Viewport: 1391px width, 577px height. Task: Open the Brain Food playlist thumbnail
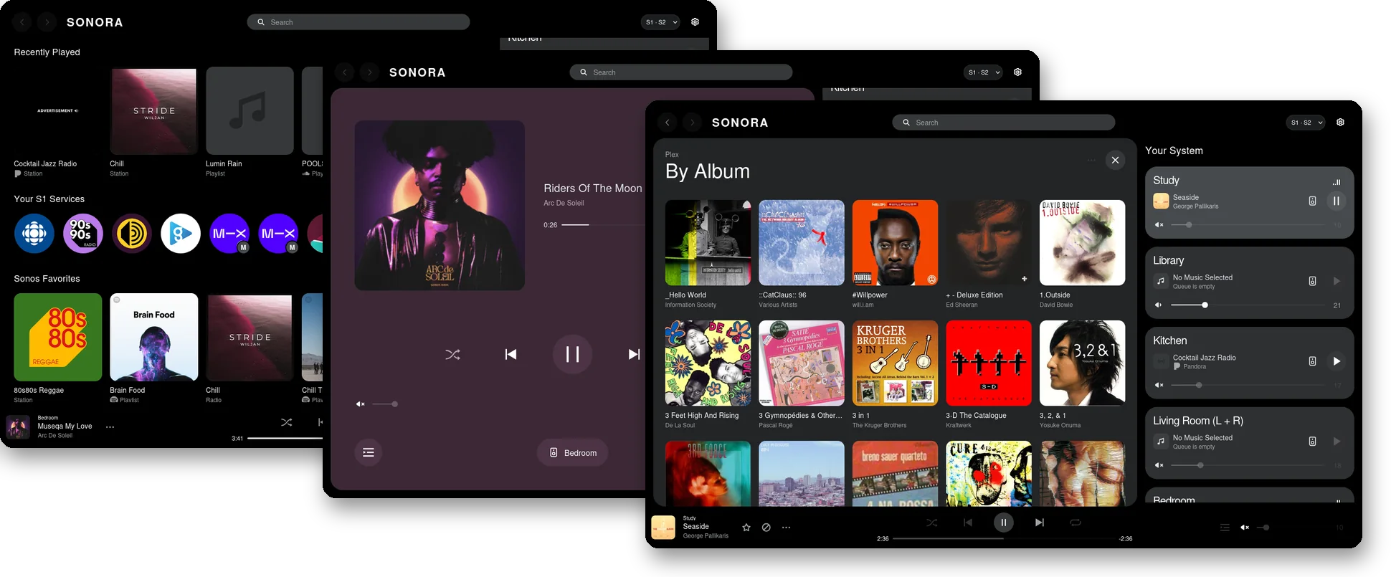[154, 337]
